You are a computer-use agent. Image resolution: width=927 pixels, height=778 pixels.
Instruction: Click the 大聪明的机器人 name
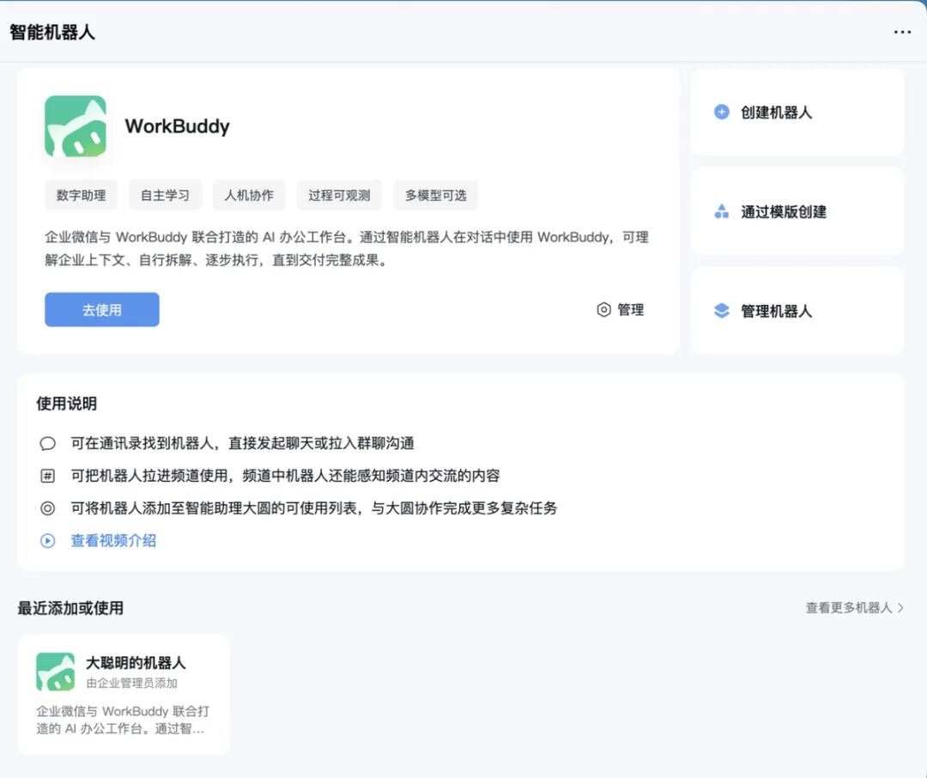[x=136, y=663]
